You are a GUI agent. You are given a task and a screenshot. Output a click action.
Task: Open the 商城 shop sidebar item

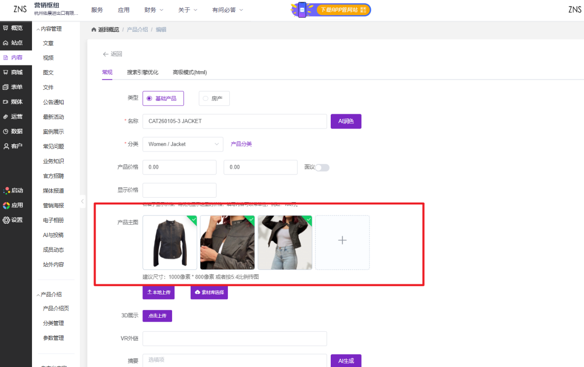coord(13,72)
